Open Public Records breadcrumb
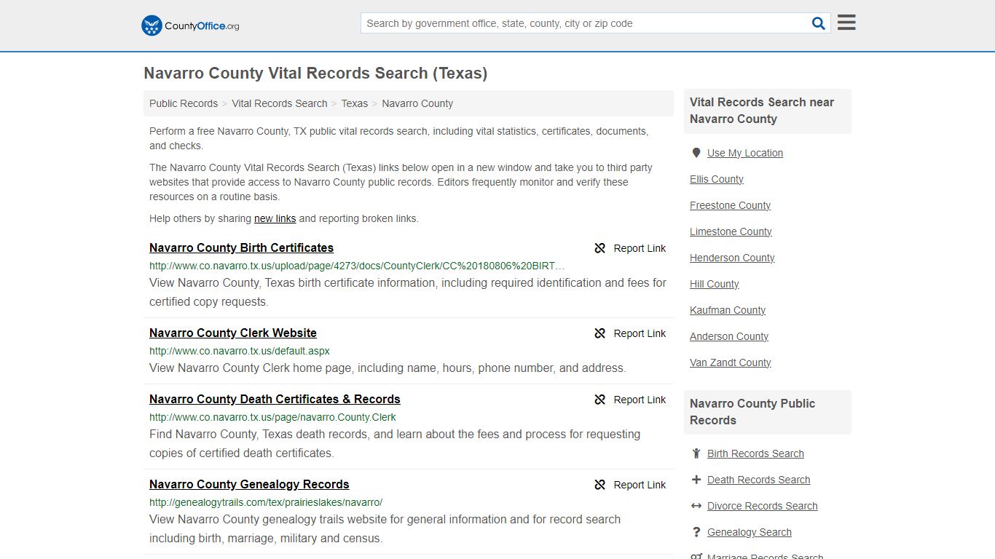The height and width of the screenshot is (559, 995). pyautogui.click(x=184, y=103)
